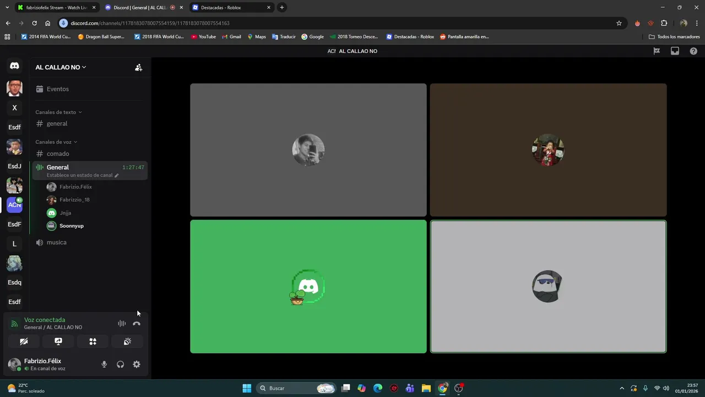The height and width of the screenshot is (397, 705).
Task: Open the ACN server icon
Action: (14, 205)
